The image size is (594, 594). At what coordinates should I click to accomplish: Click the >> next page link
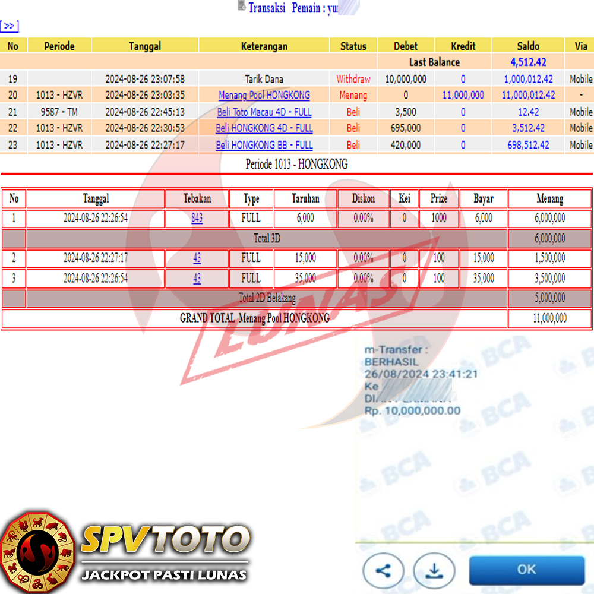(x=10, y=26)
